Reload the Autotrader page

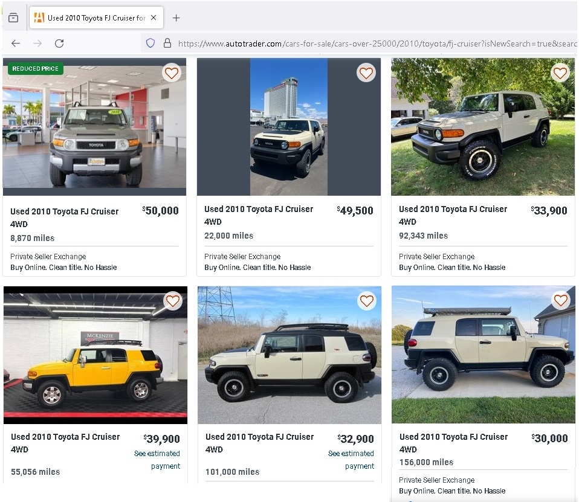(59, 43)
